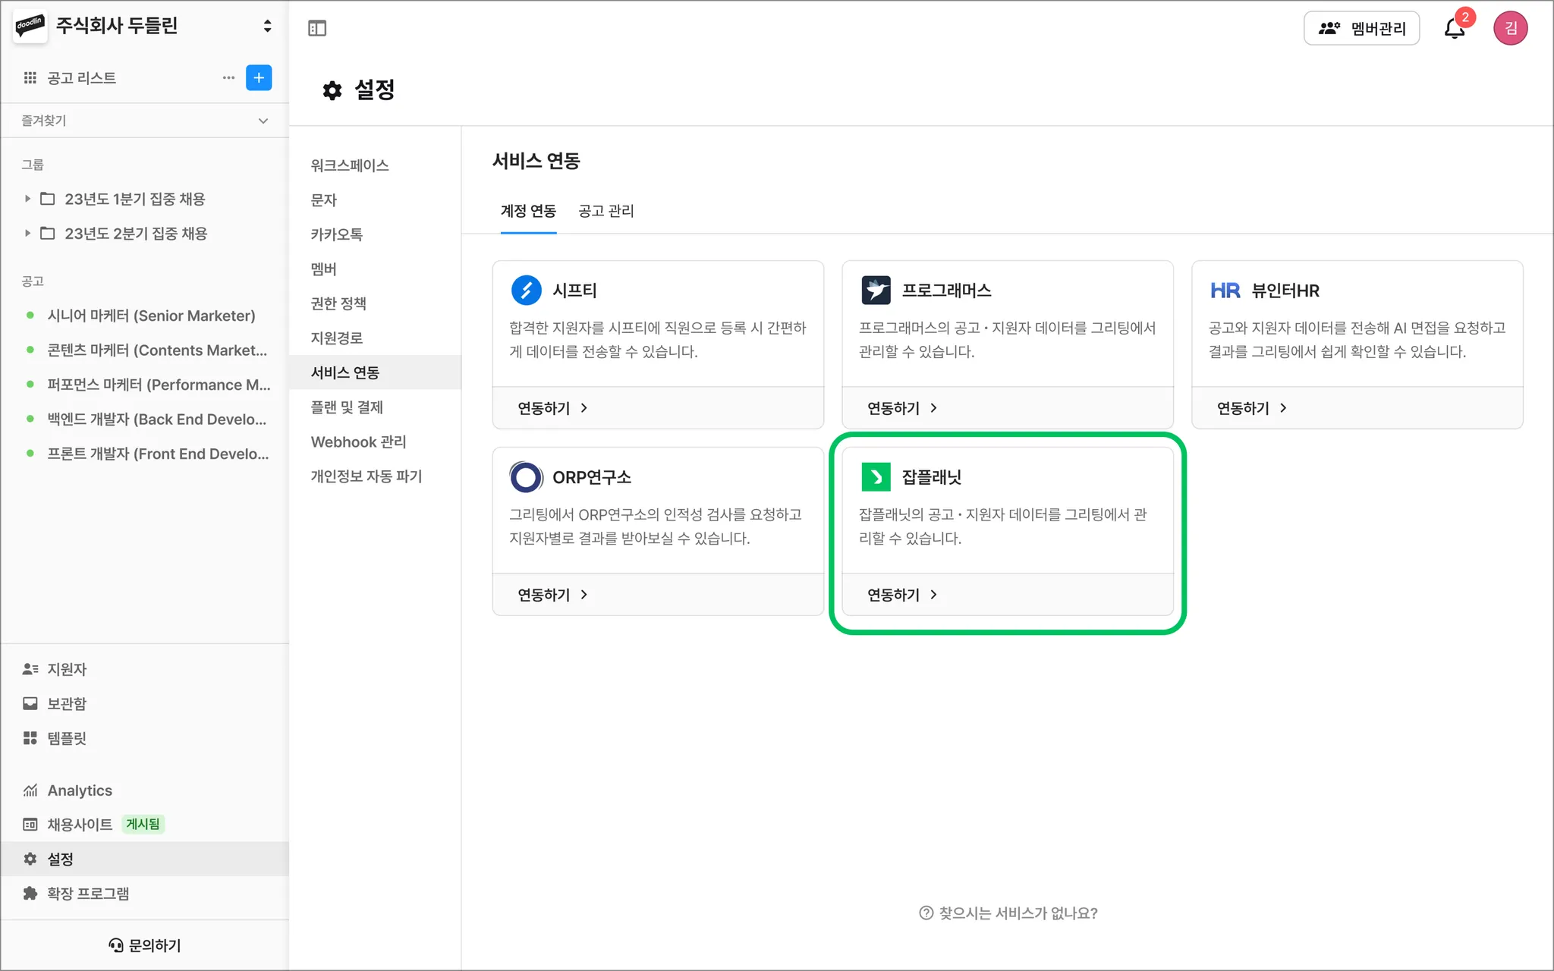Click the 시프티 blue logo icon
This screenshot has width=1554, height=971.
coord(526,290)
